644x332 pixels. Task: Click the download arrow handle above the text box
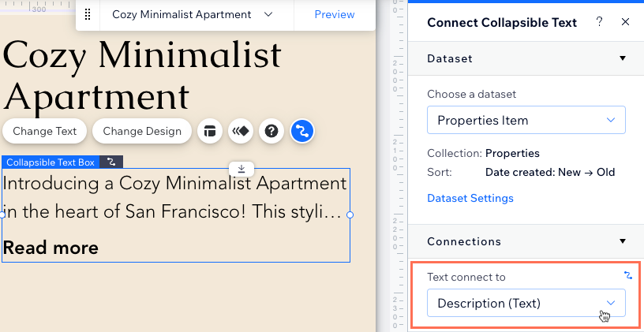(x=241, y=168)
